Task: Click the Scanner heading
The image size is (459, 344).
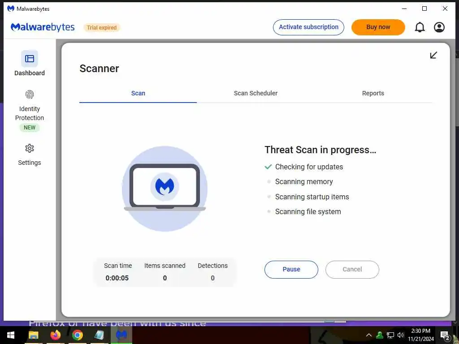Action: pyautogui.click(x=99, y=69)
